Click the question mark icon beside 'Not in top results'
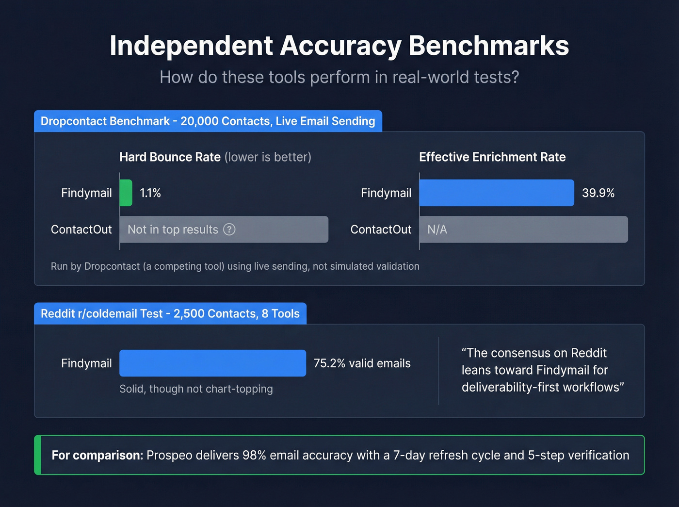This screenshot has height=507, width=679. pos(229,229)
